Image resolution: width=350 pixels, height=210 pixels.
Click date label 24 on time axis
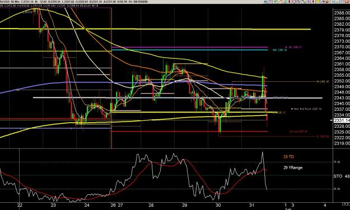click(x=87, y=206)
